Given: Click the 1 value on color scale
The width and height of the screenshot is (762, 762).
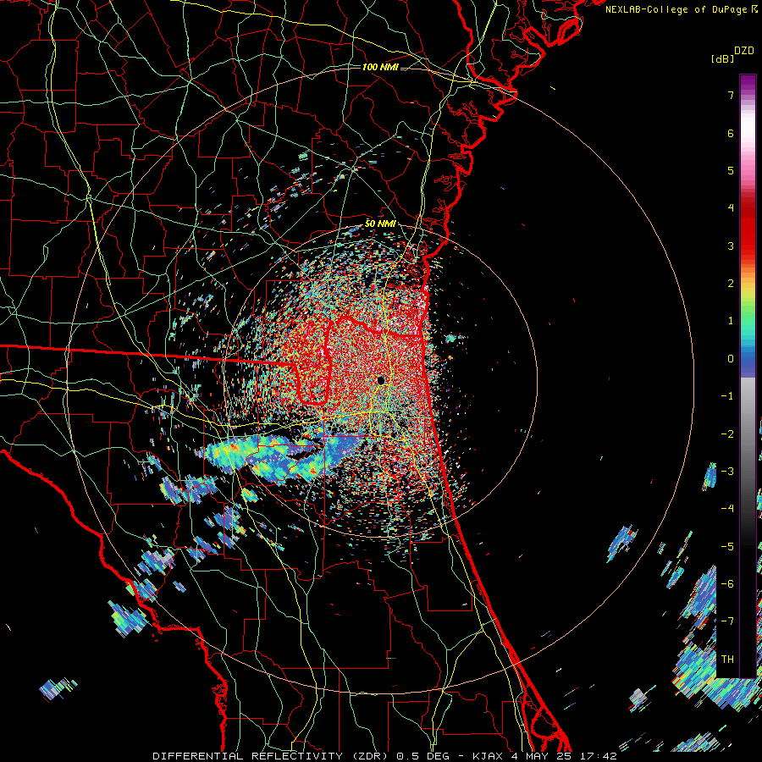Looking at the screenshot, I should click(x=731, y=321).
